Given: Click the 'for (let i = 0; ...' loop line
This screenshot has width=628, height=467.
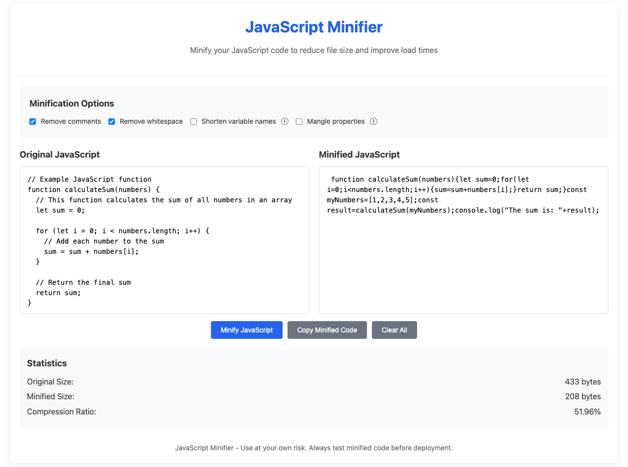Looking at the screenshot, I should [123, 231].
